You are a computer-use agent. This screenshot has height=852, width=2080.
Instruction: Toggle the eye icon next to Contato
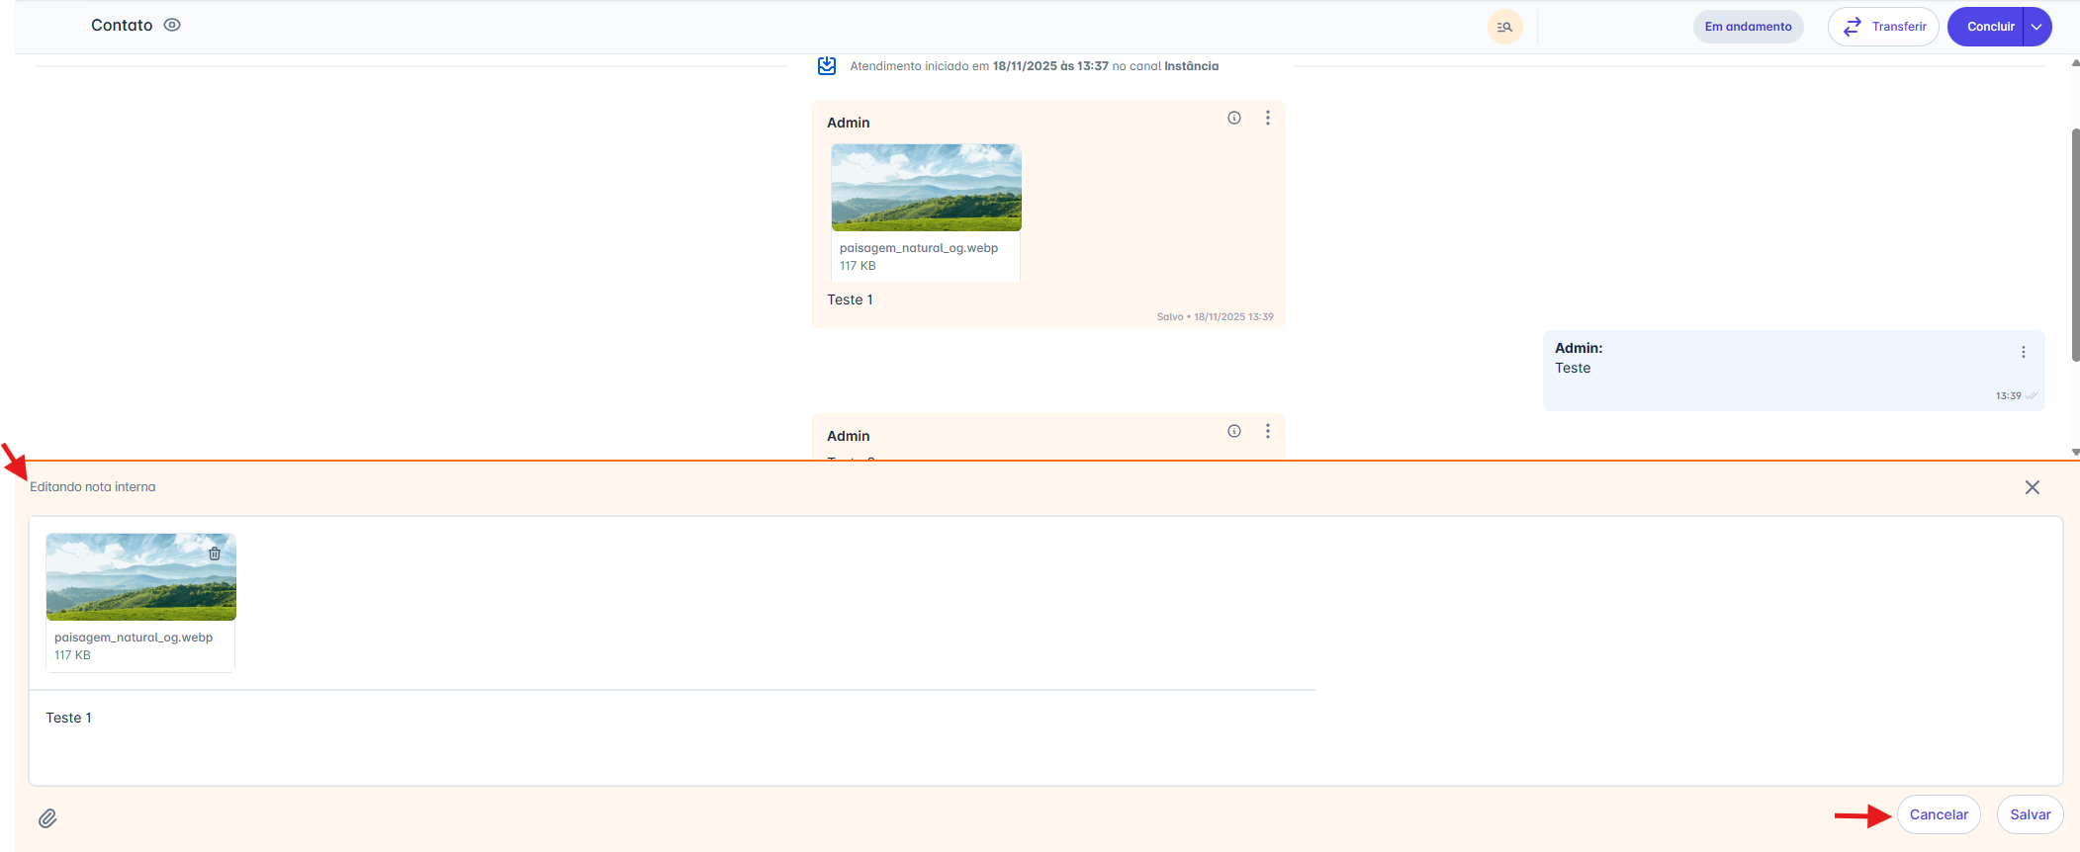point(172,26)
